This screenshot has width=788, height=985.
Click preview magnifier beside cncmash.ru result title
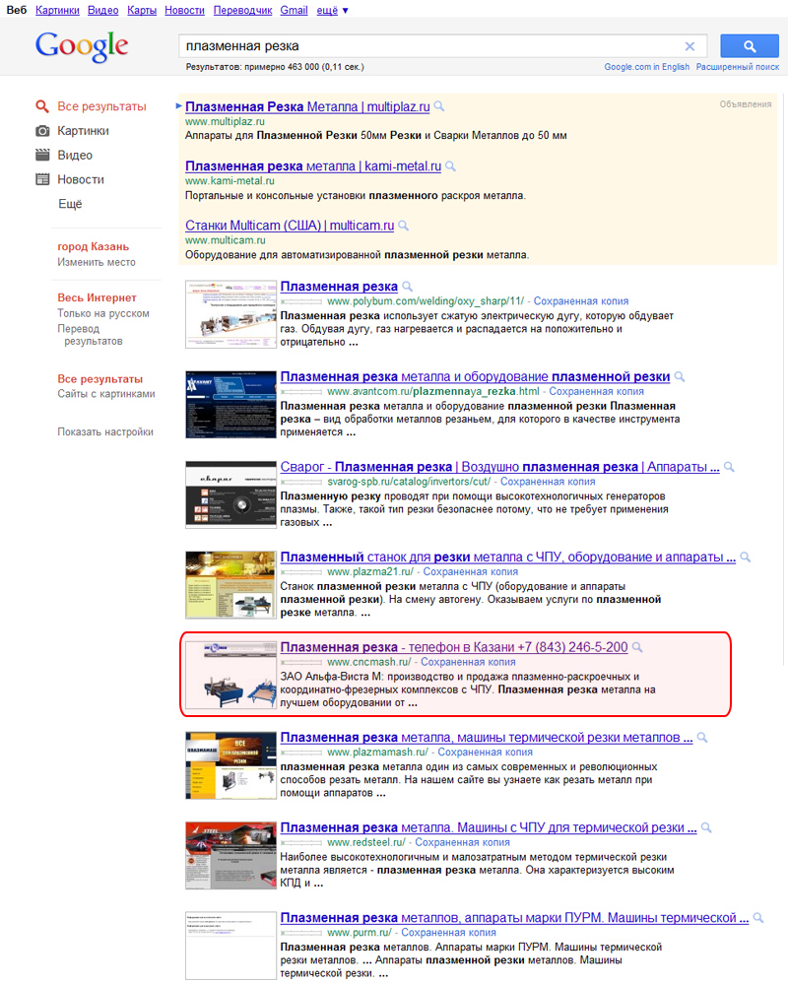click(637, 647)
